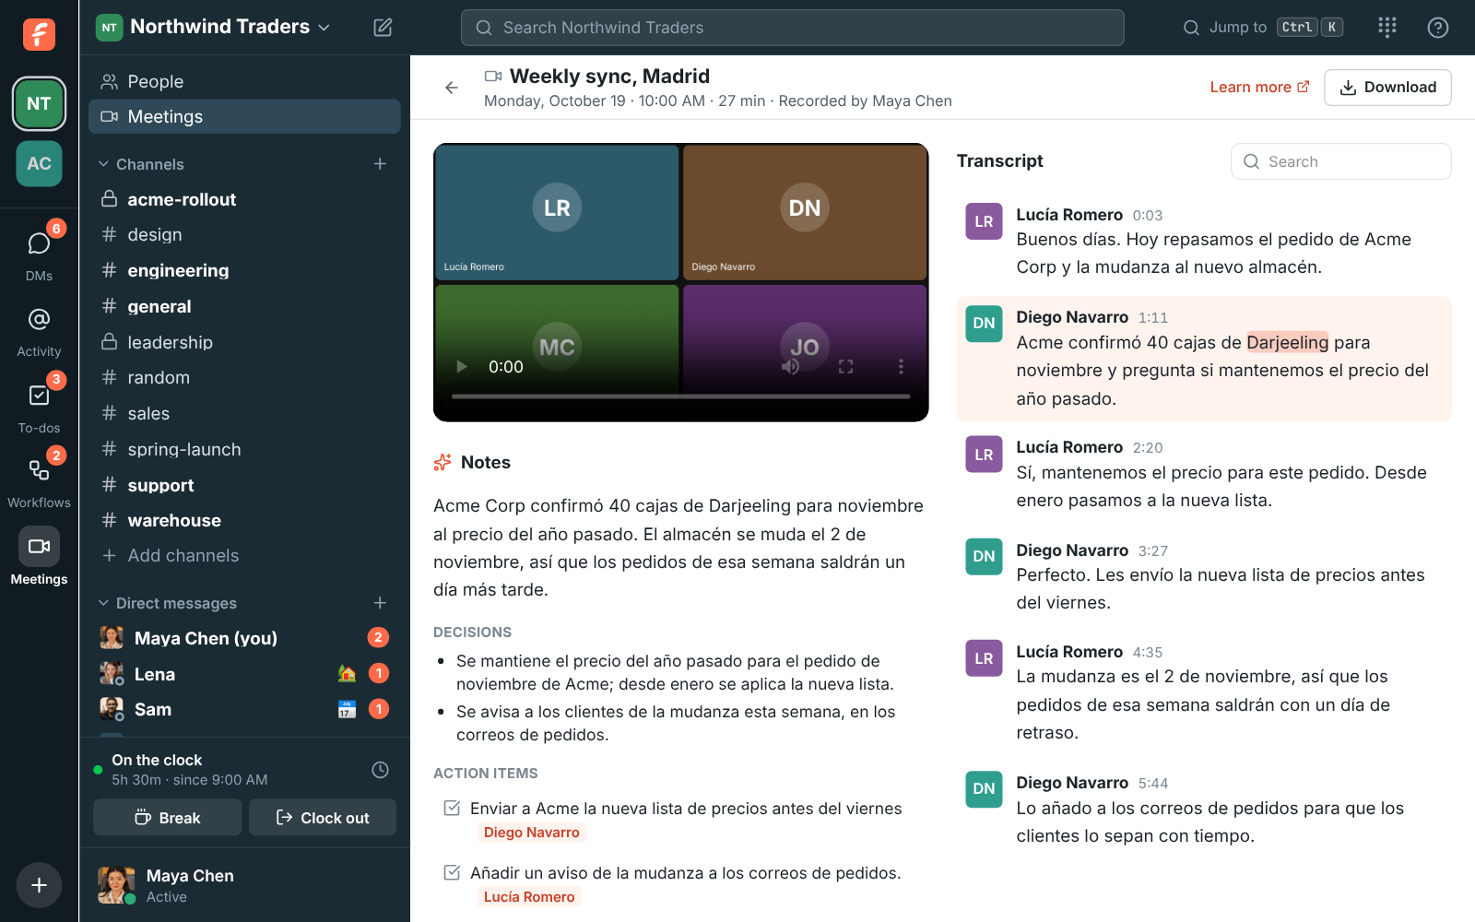Collapse the Channels section
Viewport: 1475px width, 922px height.
click(x=103, y=164)
